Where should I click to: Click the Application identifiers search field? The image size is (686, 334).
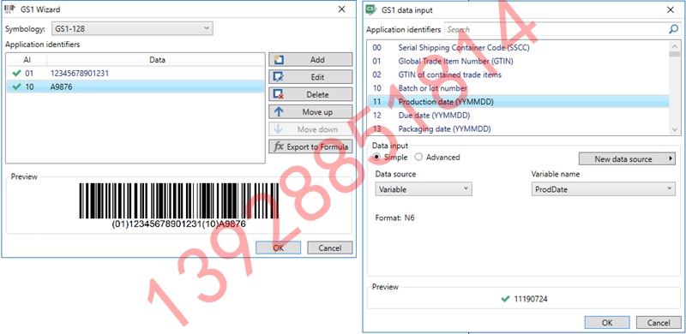point(556,29)
